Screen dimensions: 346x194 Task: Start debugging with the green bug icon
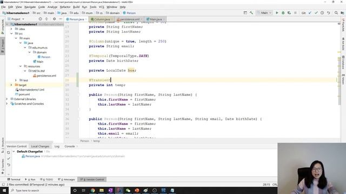[283, 13]
